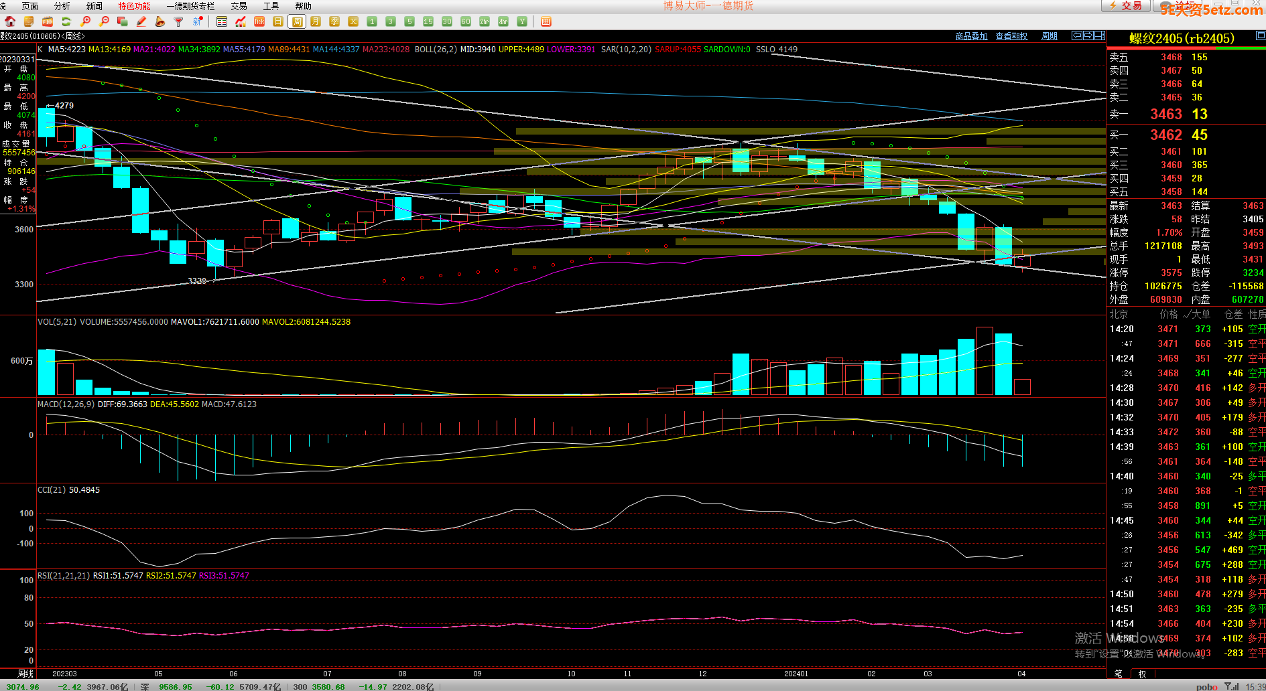Click the left arrow navigation icon above the chart
This screenshot has height=691, width=1266.
tap(1077, 35)
